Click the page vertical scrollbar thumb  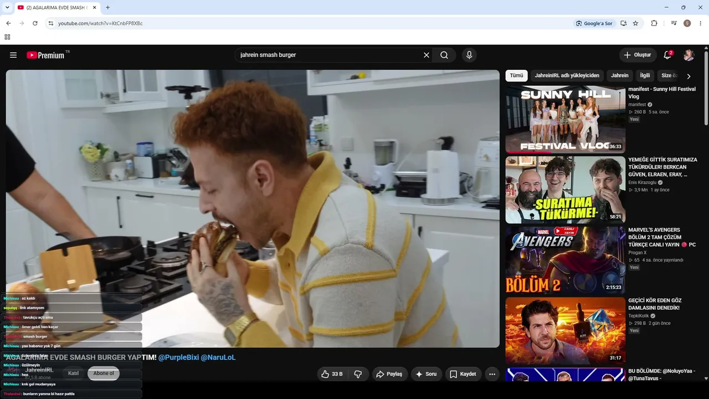(x=706, y=88)
